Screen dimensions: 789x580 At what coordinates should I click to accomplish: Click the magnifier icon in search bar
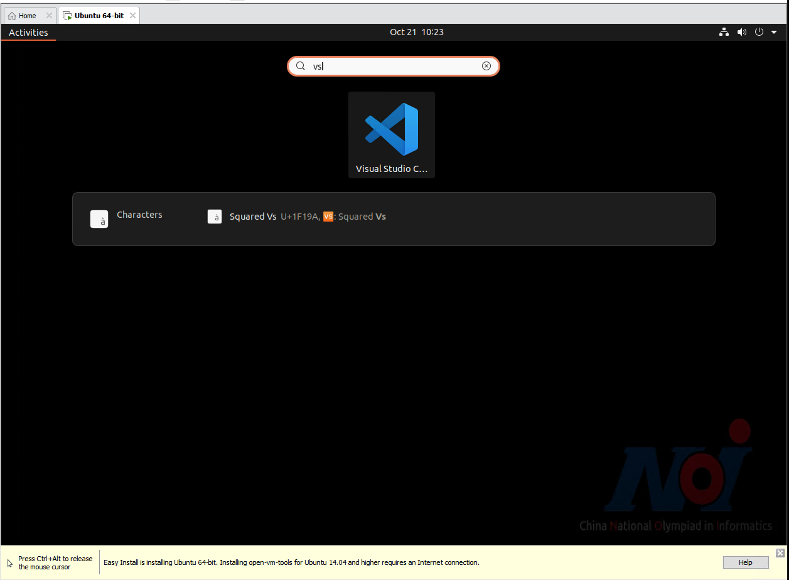point(301,66)
